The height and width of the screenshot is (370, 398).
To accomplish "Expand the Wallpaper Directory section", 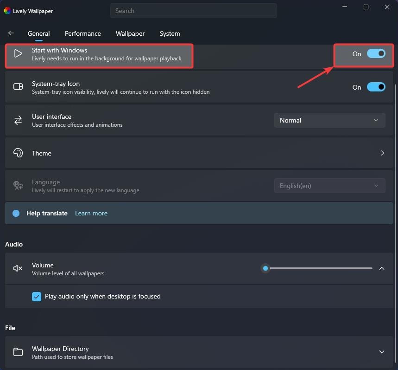I will coord(382,352).
